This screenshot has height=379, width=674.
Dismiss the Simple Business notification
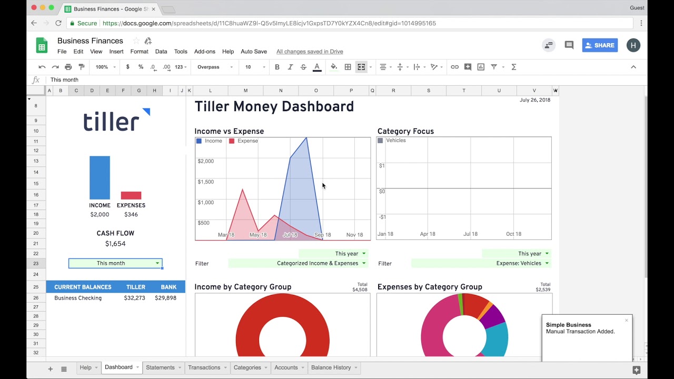pos(627,320)
